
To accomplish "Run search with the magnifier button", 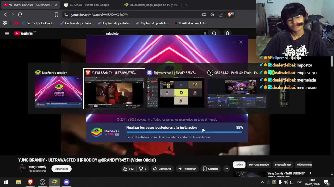I will click(214, 34).
